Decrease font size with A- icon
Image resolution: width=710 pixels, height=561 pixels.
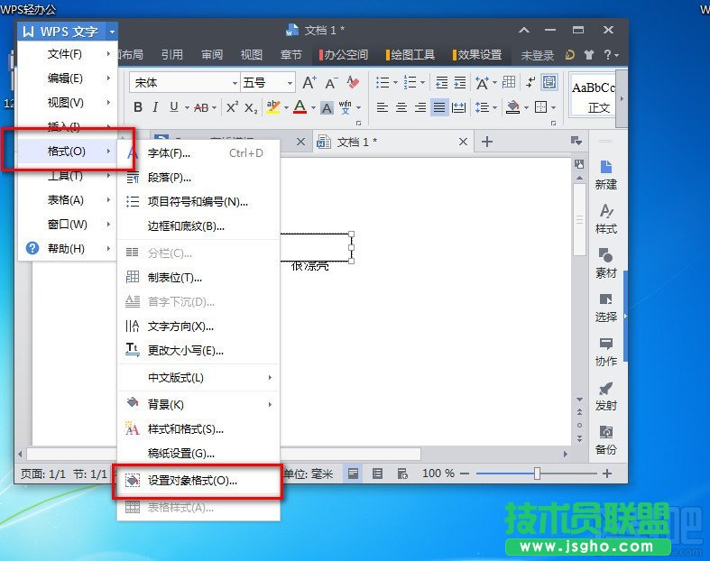tap(331, 83)
